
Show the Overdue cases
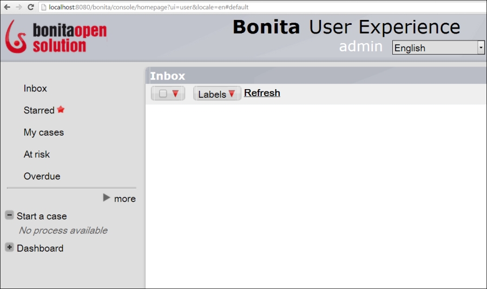42,177
